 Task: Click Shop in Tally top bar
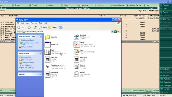65,5
